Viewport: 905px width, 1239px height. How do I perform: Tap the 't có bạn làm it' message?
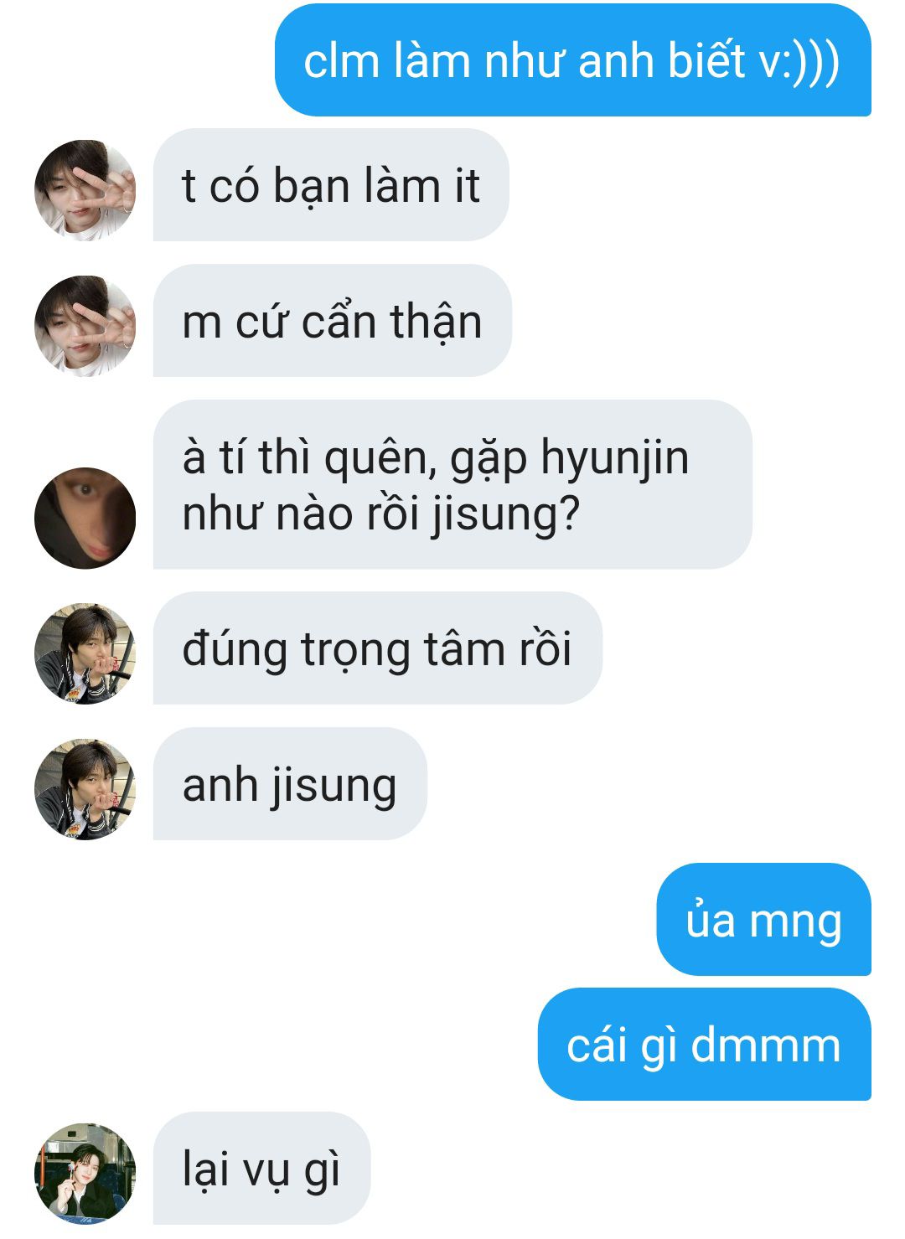(x=331, y=185)
